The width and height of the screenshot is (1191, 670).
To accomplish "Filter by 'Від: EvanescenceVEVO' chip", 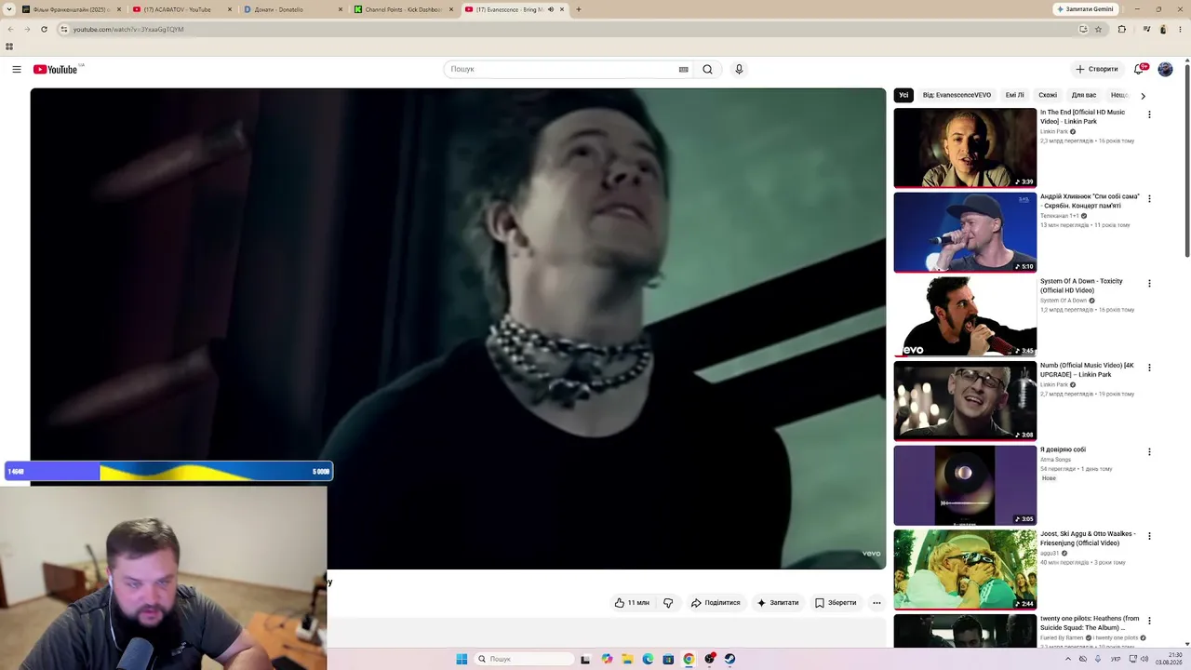I will point(957,95).
